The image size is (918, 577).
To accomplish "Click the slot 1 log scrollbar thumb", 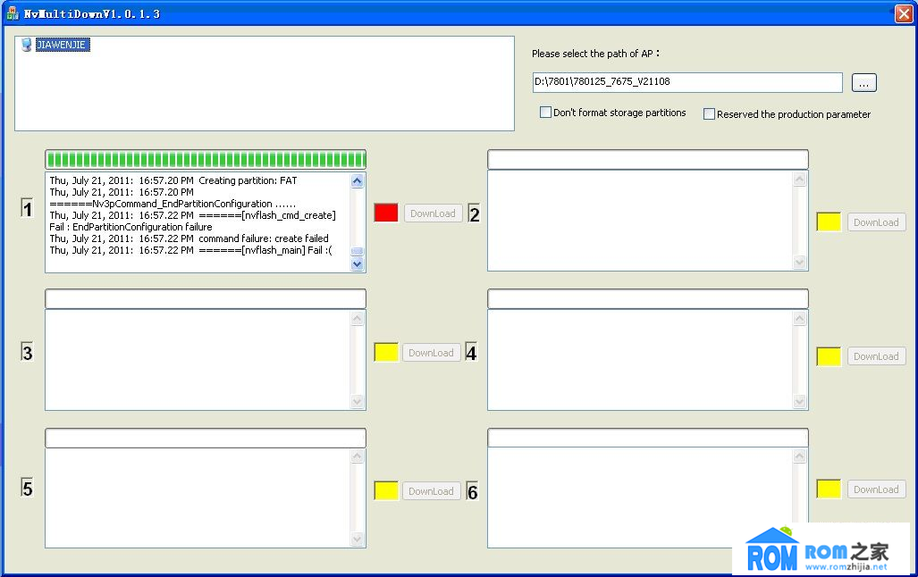I will click(x=358, y=251).
